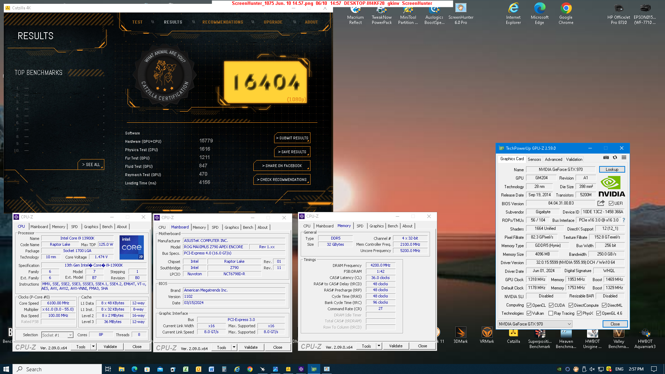Open Validation tab in GPU-Z
The width and height of the screenshot is (665, 374).
point(574,159)
